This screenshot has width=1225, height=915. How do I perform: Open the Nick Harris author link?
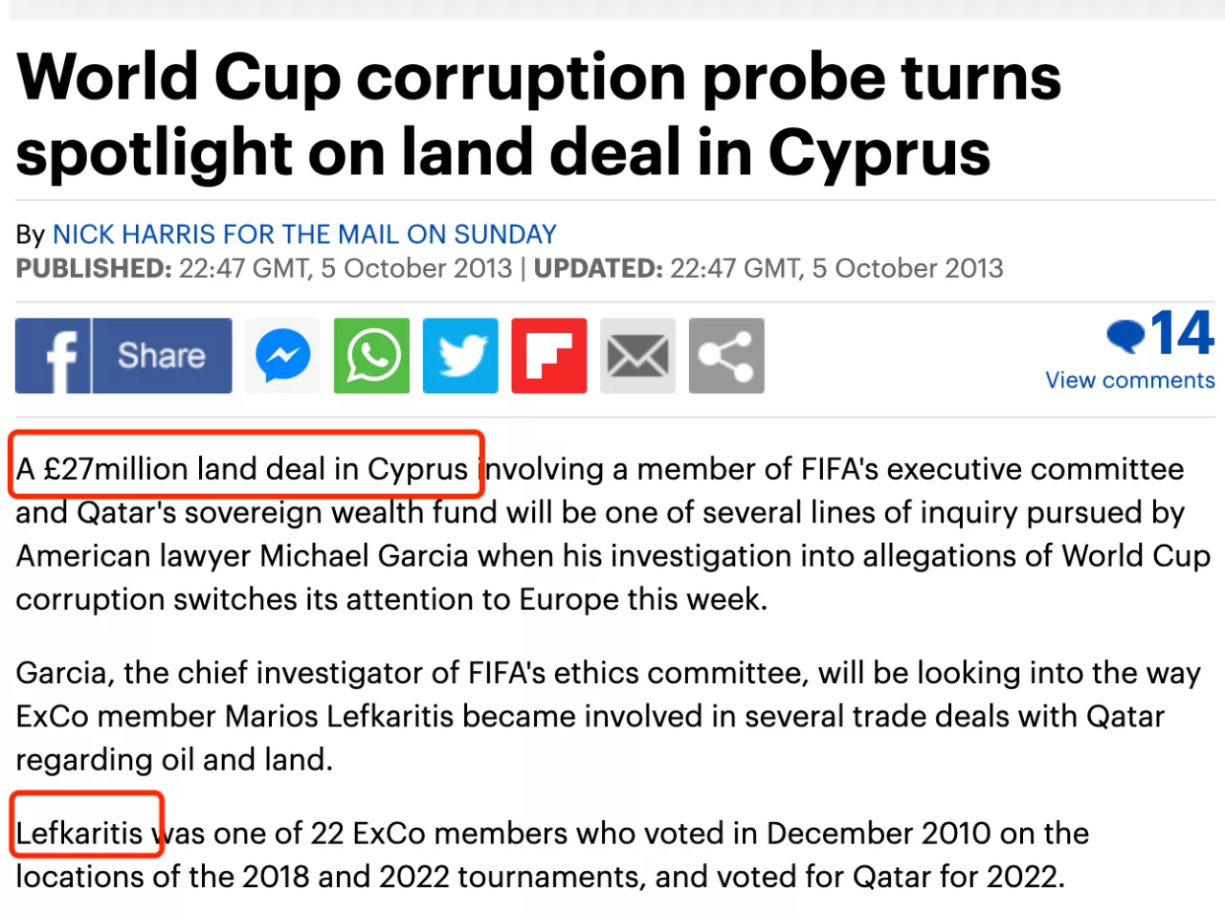304,234
